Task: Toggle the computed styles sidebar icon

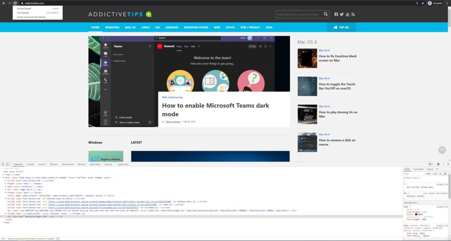Action: [x=445, y=174]
